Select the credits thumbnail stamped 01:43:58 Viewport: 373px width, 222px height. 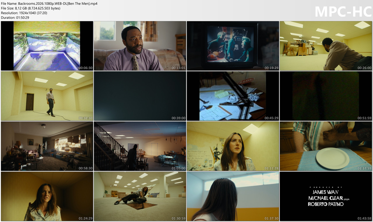point(326,196)
